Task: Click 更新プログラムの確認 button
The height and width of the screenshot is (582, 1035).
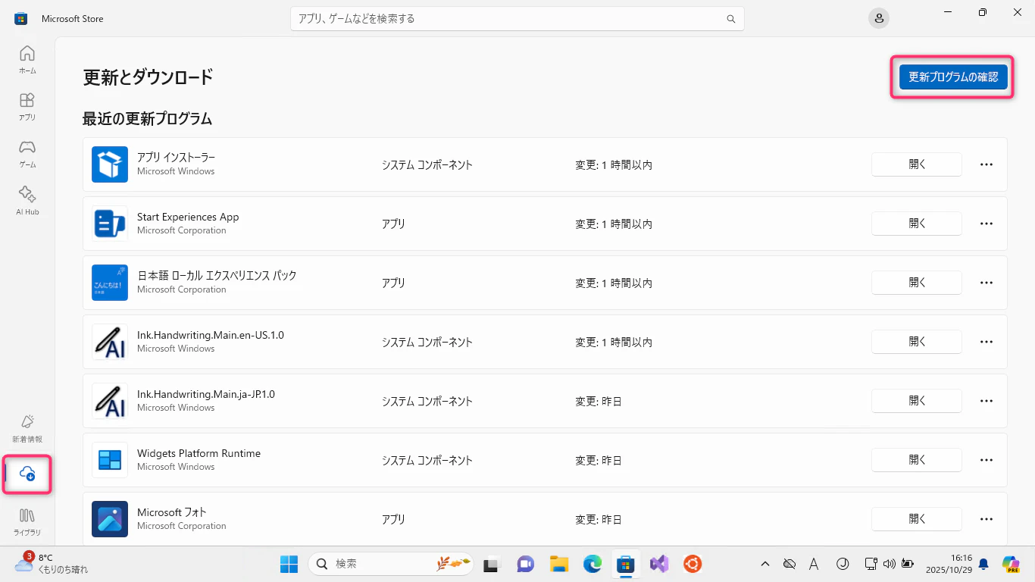Action: tap(953, 77)
